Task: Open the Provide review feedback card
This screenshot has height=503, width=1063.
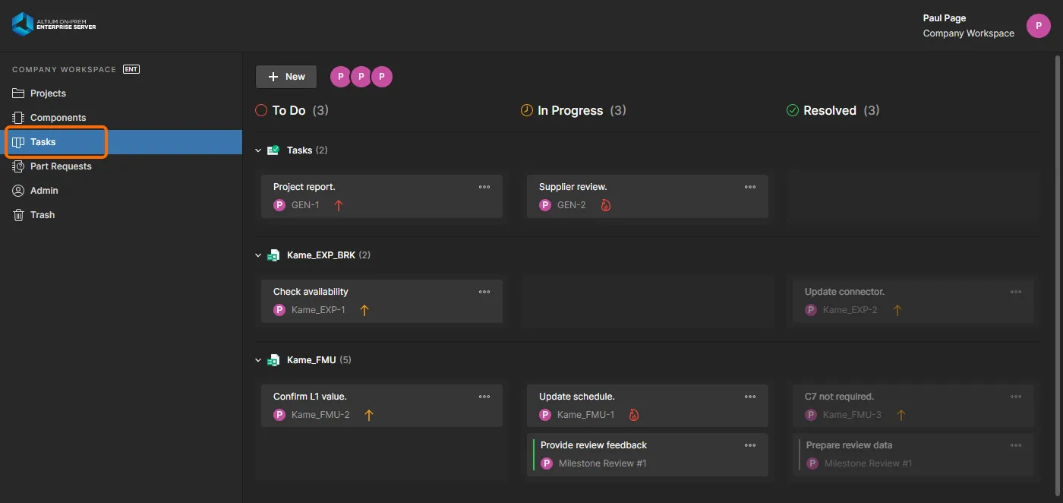Action: (x=648, y=454)
